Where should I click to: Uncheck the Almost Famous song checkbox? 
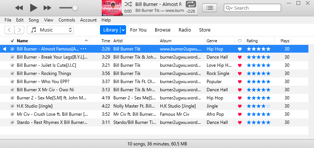coord(12,49)
